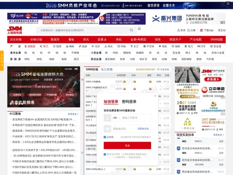Switch to the 长江价格 tab

pos(107,69)
